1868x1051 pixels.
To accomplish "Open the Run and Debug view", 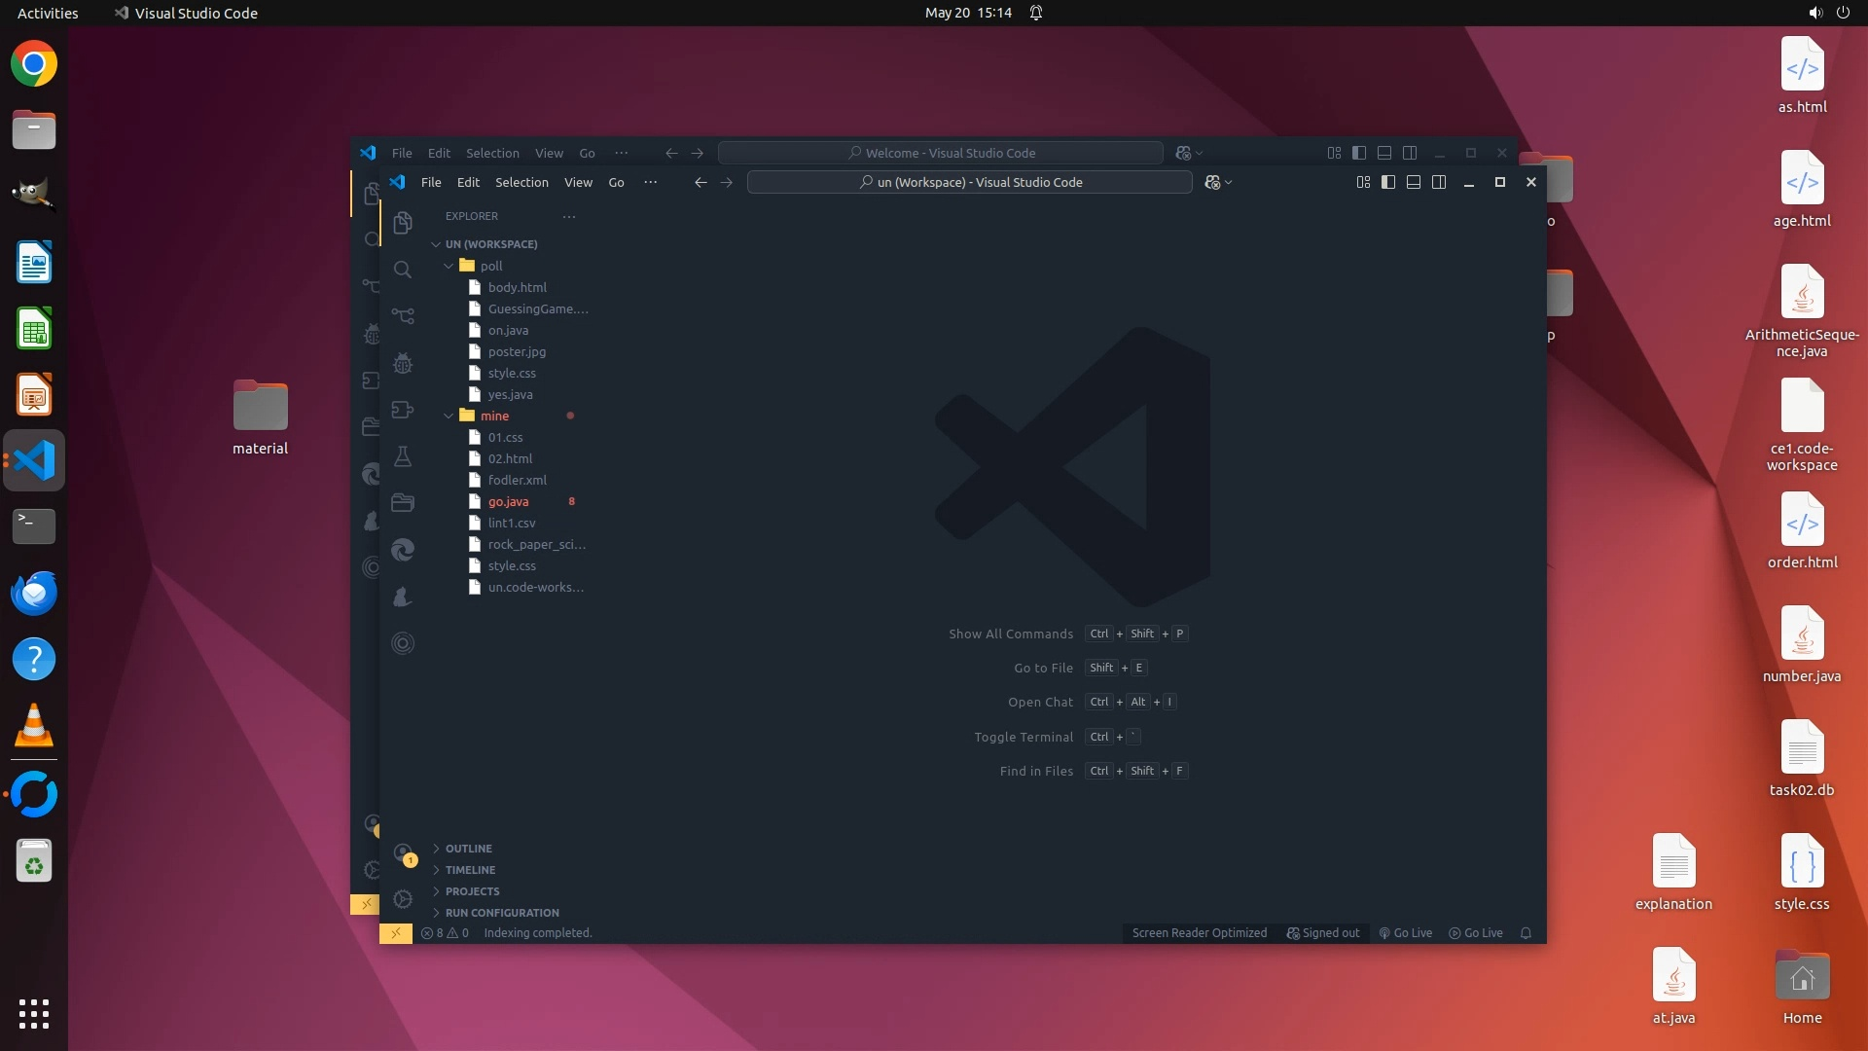I will click(403, 363).
